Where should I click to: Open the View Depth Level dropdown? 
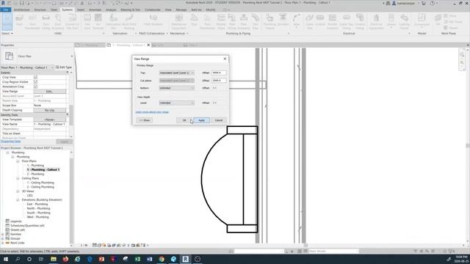tap(176, 103)
